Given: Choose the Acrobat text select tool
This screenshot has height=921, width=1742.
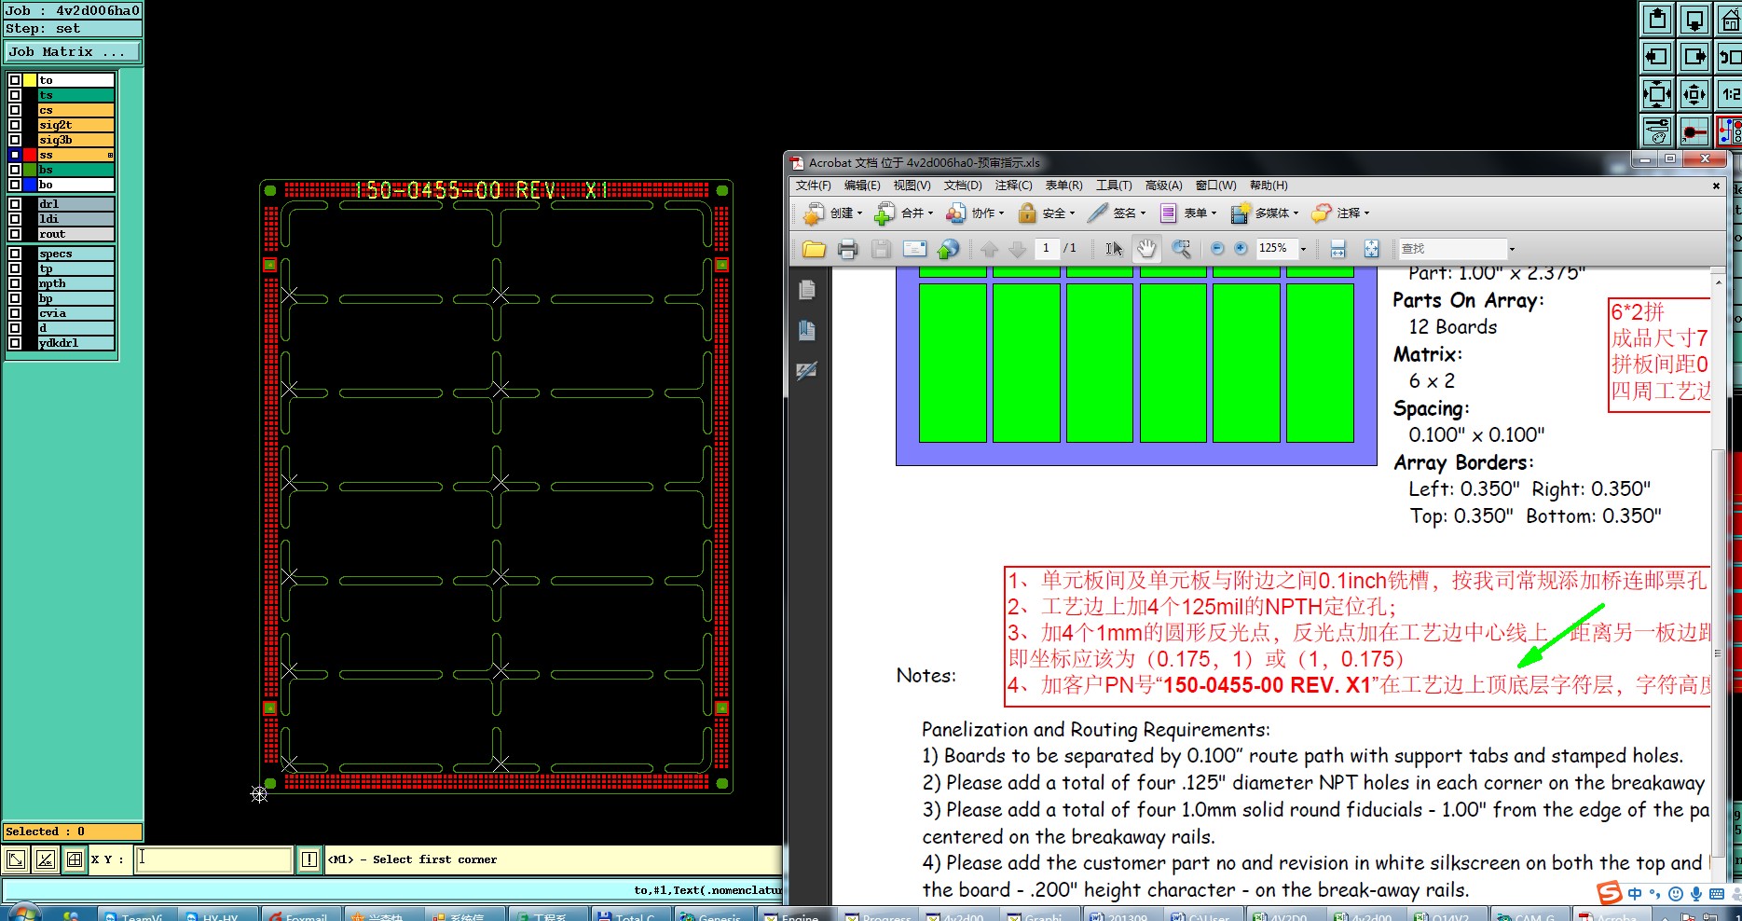Looking at the screenshot, I should click(x=1114, y=249).
